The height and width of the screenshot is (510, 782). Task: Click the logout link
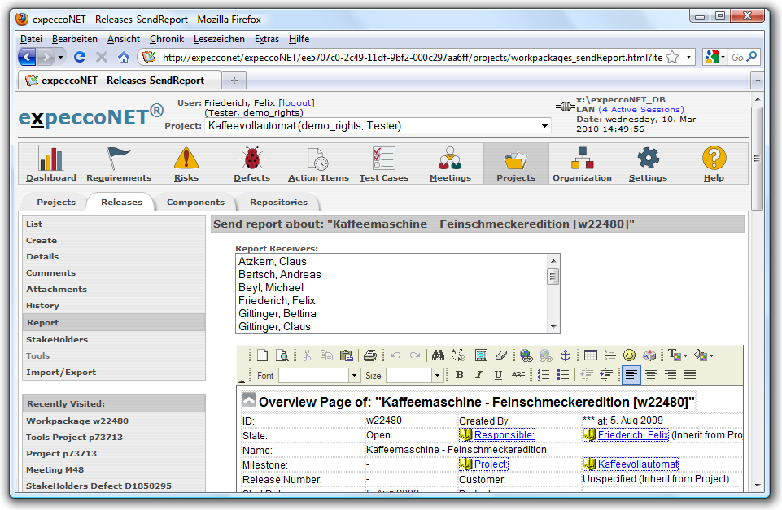[x=296, y=103]
